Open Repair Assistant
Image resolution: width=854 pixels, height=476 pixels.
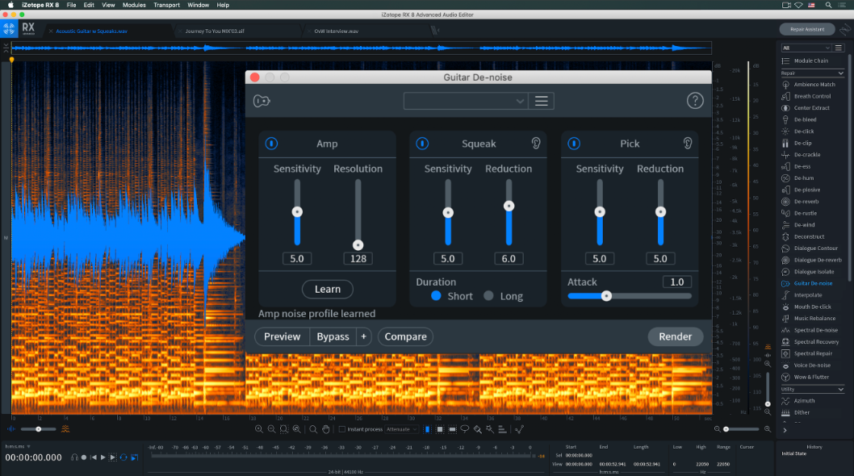tap(807, 29)
